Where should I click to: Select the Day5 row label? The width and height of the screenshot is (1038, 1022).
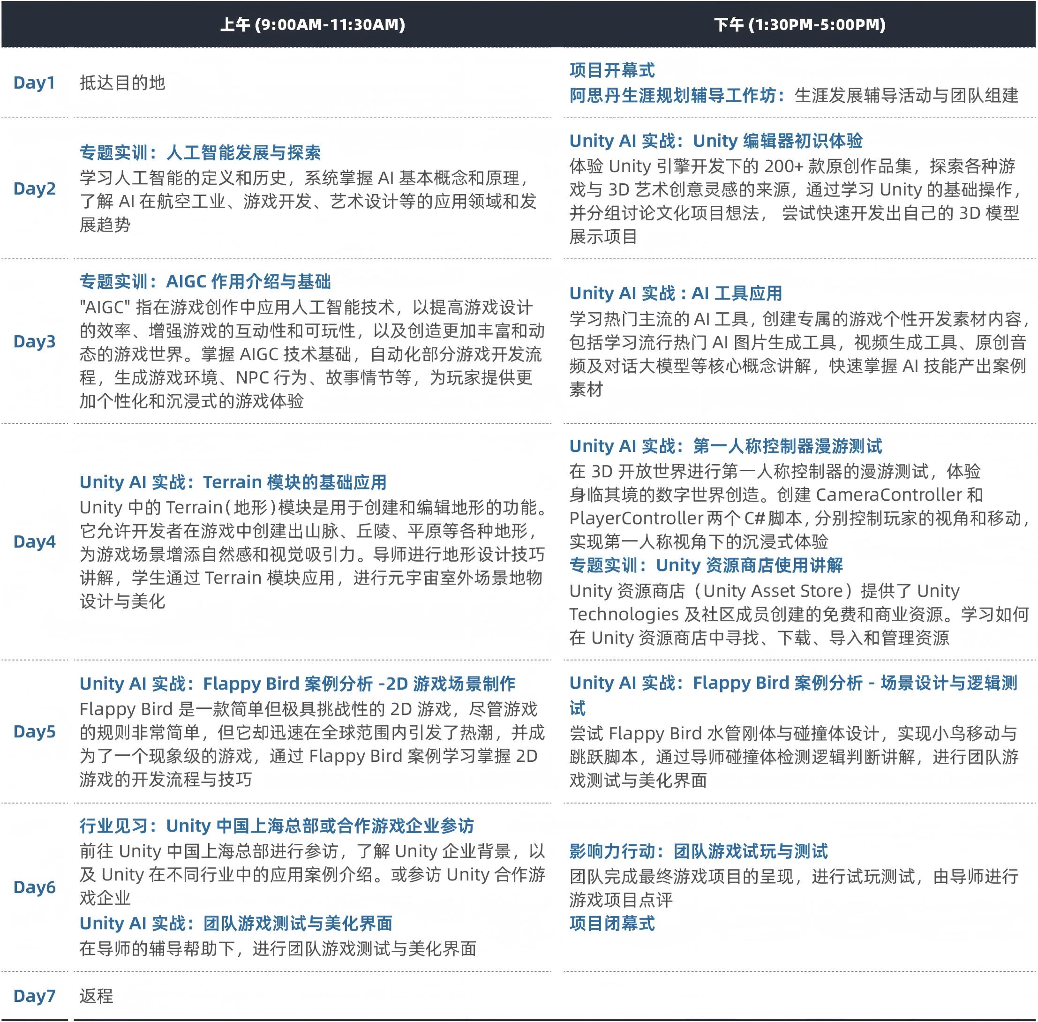pos(34,732)
